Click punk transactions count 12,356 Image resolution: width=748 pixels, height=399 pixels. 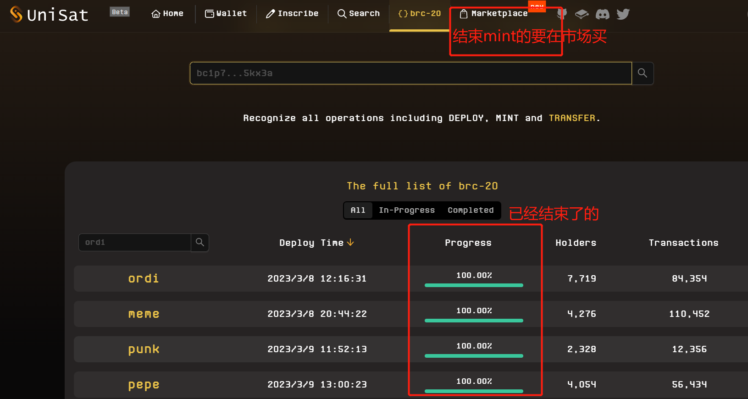689,349
